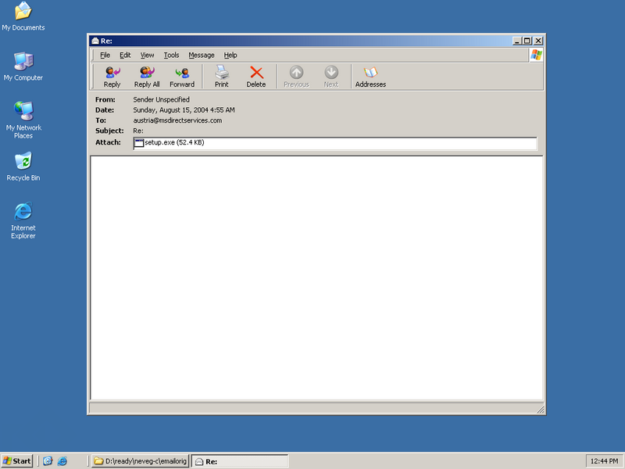Image resolution: width=625 pixels, height=469 pixels.
Task: Click the Start button
Action: click(16, 461)
